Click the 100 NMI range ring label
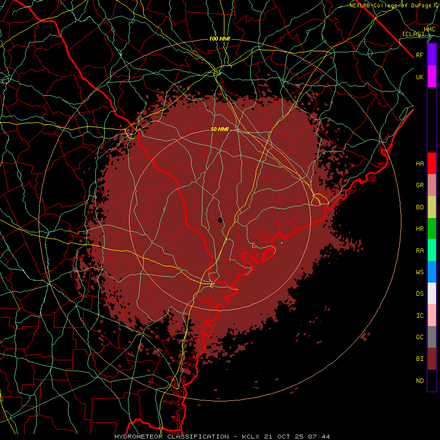This screenshot has height=440, width=440. click(x=220, y=39)
